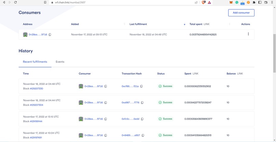Open block #29199144 link
Screen dimensions: 276x142
tap(36, 121)
